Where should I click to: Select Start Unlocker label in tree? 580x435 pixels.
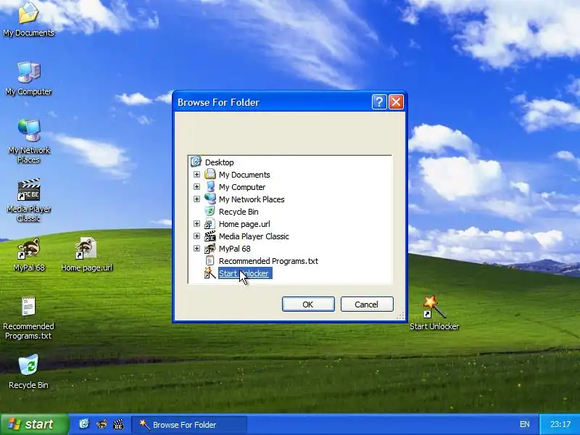[x=245, y=273]
